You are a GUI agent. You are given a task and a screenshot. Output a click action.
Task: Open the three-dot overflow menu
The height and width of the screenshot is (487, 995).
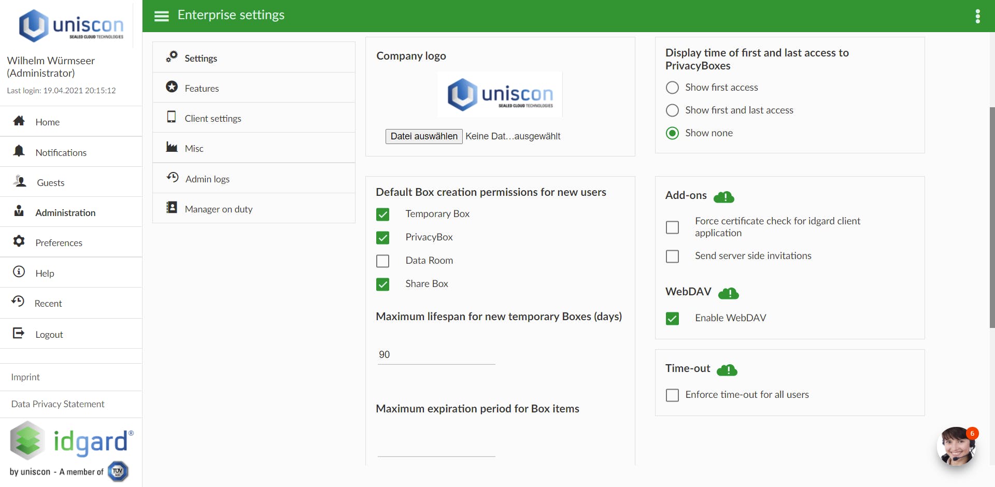coord(977,16)
